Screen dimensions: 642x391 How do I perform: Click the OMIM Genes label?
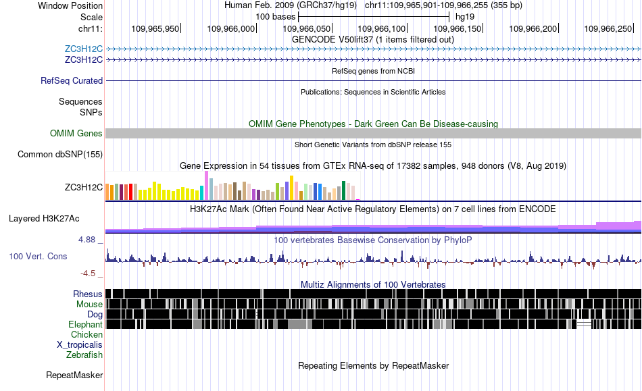pyautogui.click(x=76, y=133)
